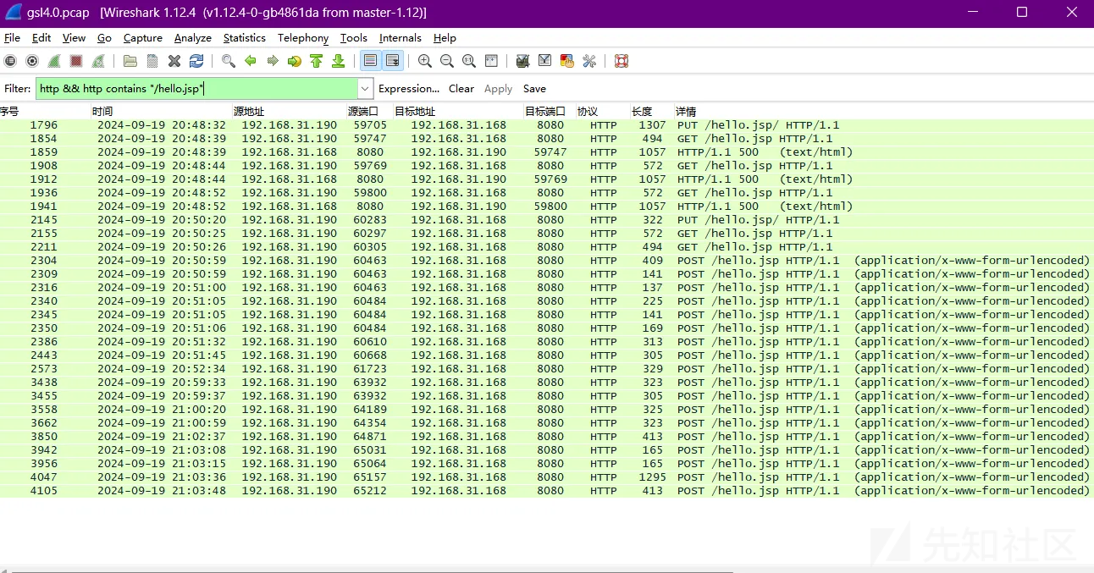Open the Statistics menu
The width and height of the screenshot is (1094, 573).
[x=244, y=38]
